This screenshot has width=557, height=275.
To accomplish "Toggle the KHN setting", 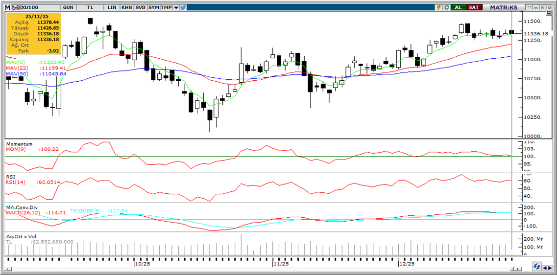I will [126, 7].
